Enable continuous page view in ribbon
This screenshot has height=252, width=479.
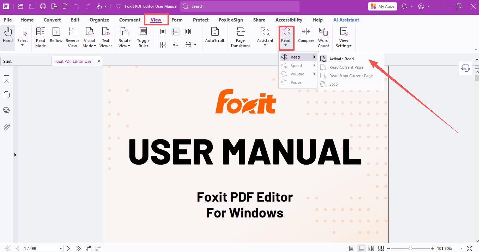(175, 32)
